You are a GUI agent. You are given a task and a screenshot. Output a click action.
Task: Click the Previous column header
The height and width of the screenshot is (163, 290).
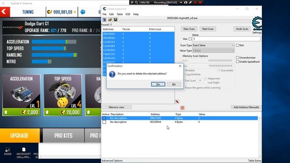pos(155,29)
